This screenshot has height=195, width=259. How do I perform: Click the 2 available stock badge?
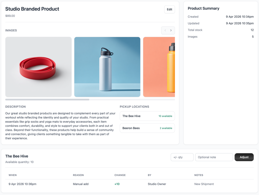pos(166,128)
